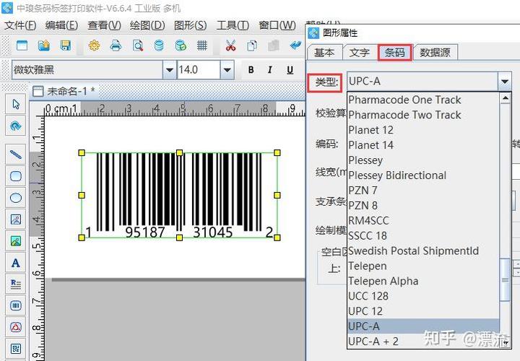Choose Pharmacode One Track from list
This screenshot has height=361, width=520.
pos(423,100)
